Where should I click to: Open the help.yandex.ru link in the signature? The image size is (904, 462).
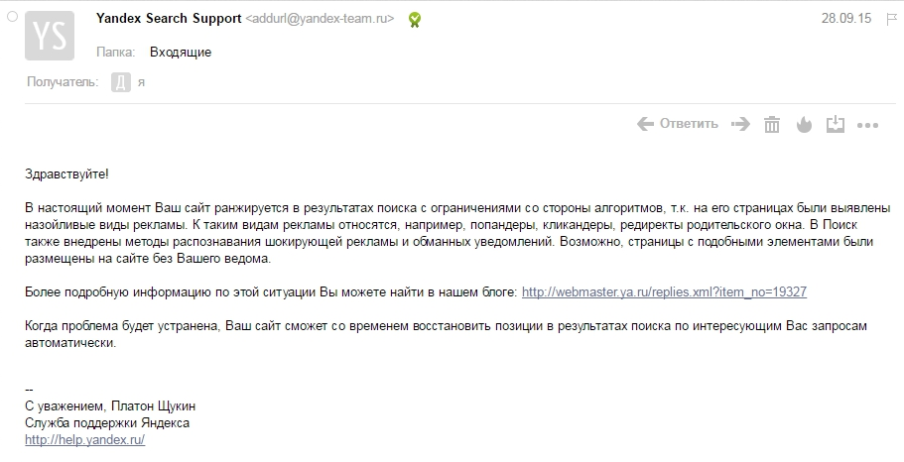[84, 439]
